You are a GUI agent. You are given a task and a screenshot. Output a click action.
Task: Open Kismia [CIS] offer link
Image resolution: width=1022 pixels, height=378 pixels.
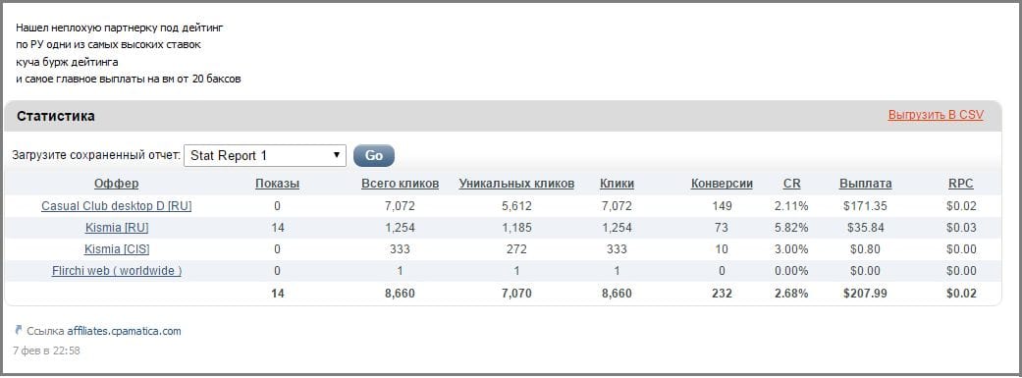(x=117, y=249)
